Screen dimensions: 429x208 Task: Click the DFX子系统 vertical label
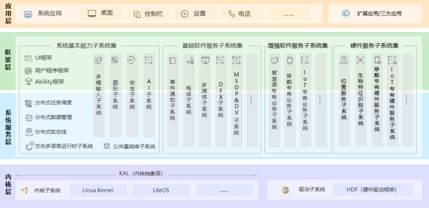[x=221, y=100]
